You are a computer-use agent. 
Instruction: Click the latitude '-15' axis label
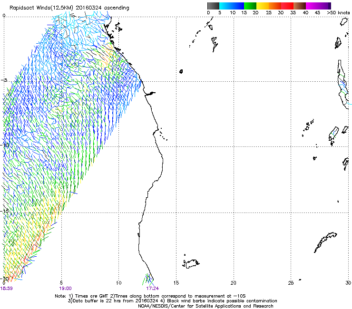click(5, 211)
